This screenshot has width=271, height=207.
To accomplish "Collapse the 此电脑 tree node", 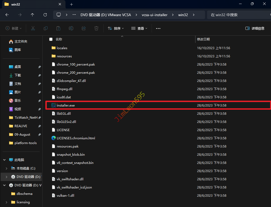I will pos(4,160).
